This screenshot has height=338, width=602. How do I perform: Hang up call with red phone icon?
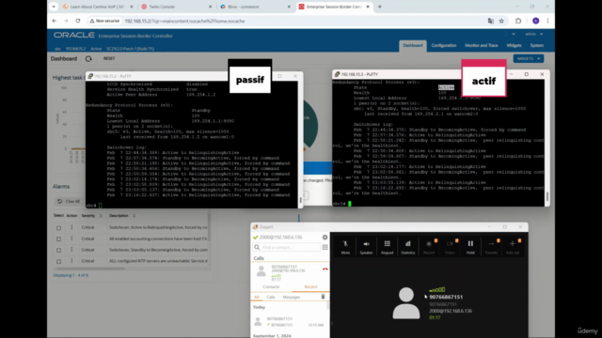[325, 269]
